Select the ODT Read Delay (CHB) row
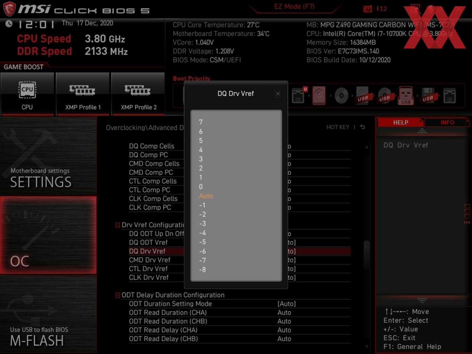The height and width of the screenshot is (354, 472). pyautogui.click(x=239, y=339)
